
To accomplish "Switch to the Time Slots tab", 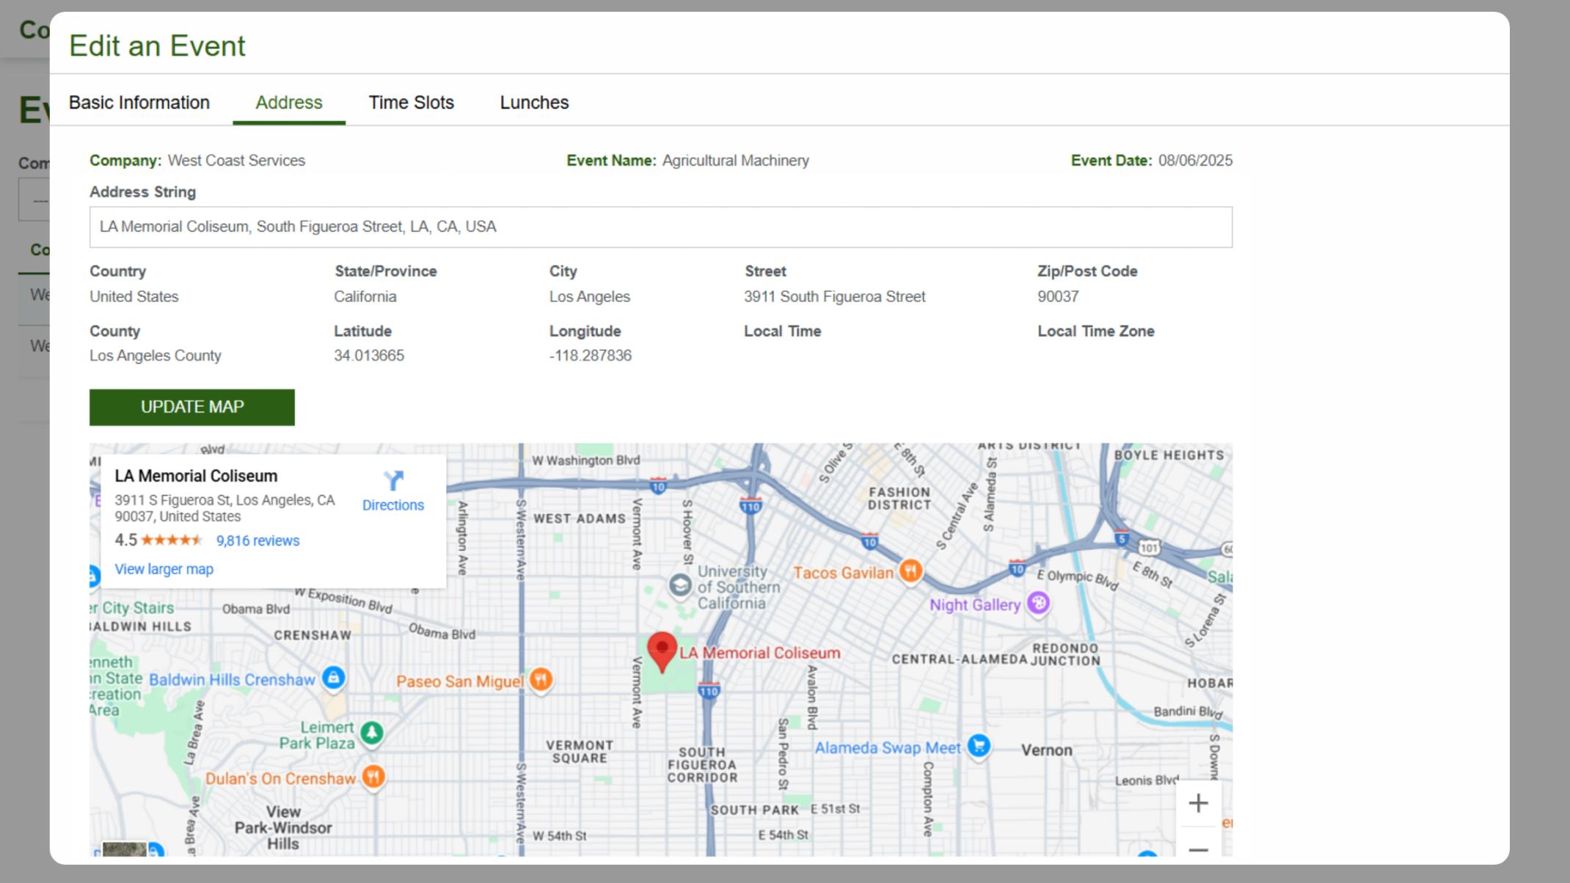I will point(412,103).
